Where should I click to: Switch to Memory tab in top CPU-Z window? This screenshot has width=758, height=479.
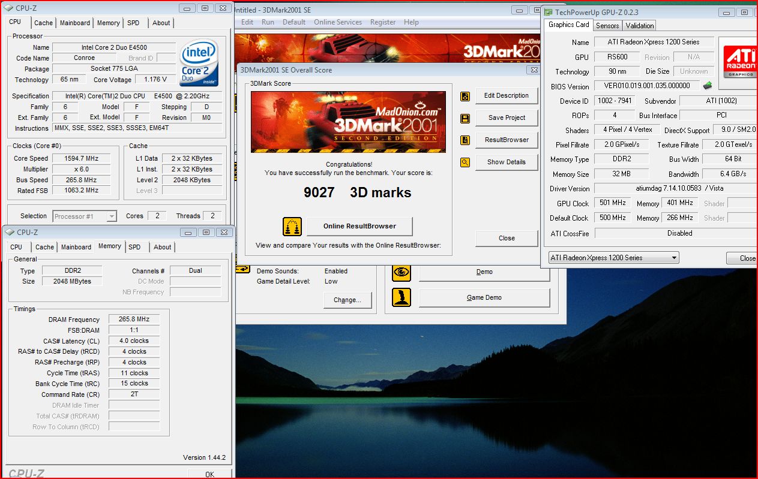tap(108, 23)
